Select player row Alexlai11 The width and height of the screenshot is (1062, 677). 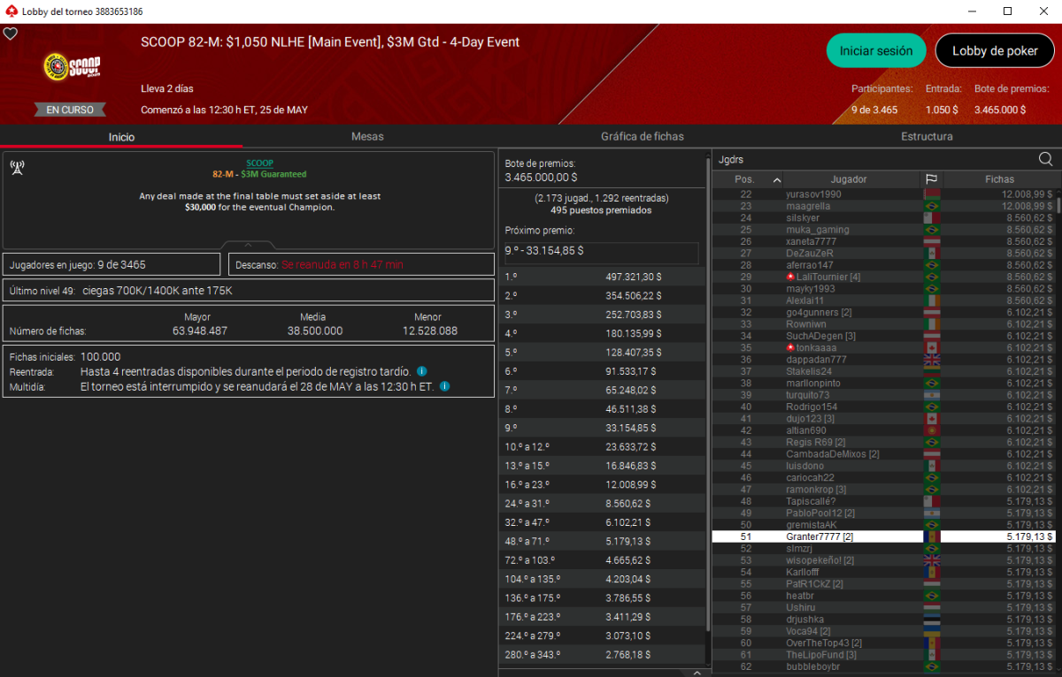[884, 300]
